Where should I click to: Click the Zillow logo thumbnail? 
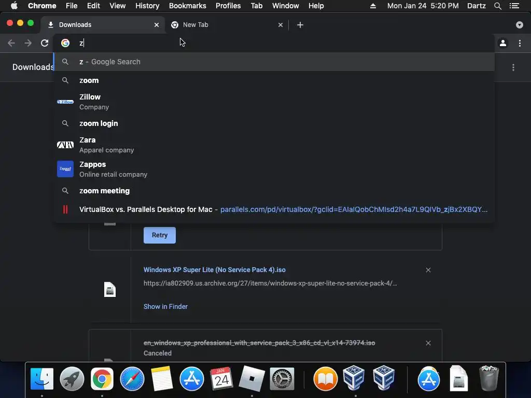tap(65, 102)
